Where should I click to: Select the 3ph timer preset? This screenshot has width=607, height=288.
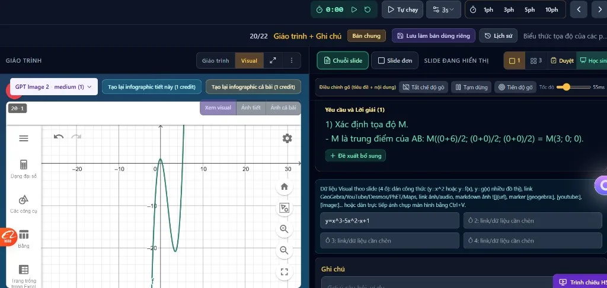click(x=509, y=9)
